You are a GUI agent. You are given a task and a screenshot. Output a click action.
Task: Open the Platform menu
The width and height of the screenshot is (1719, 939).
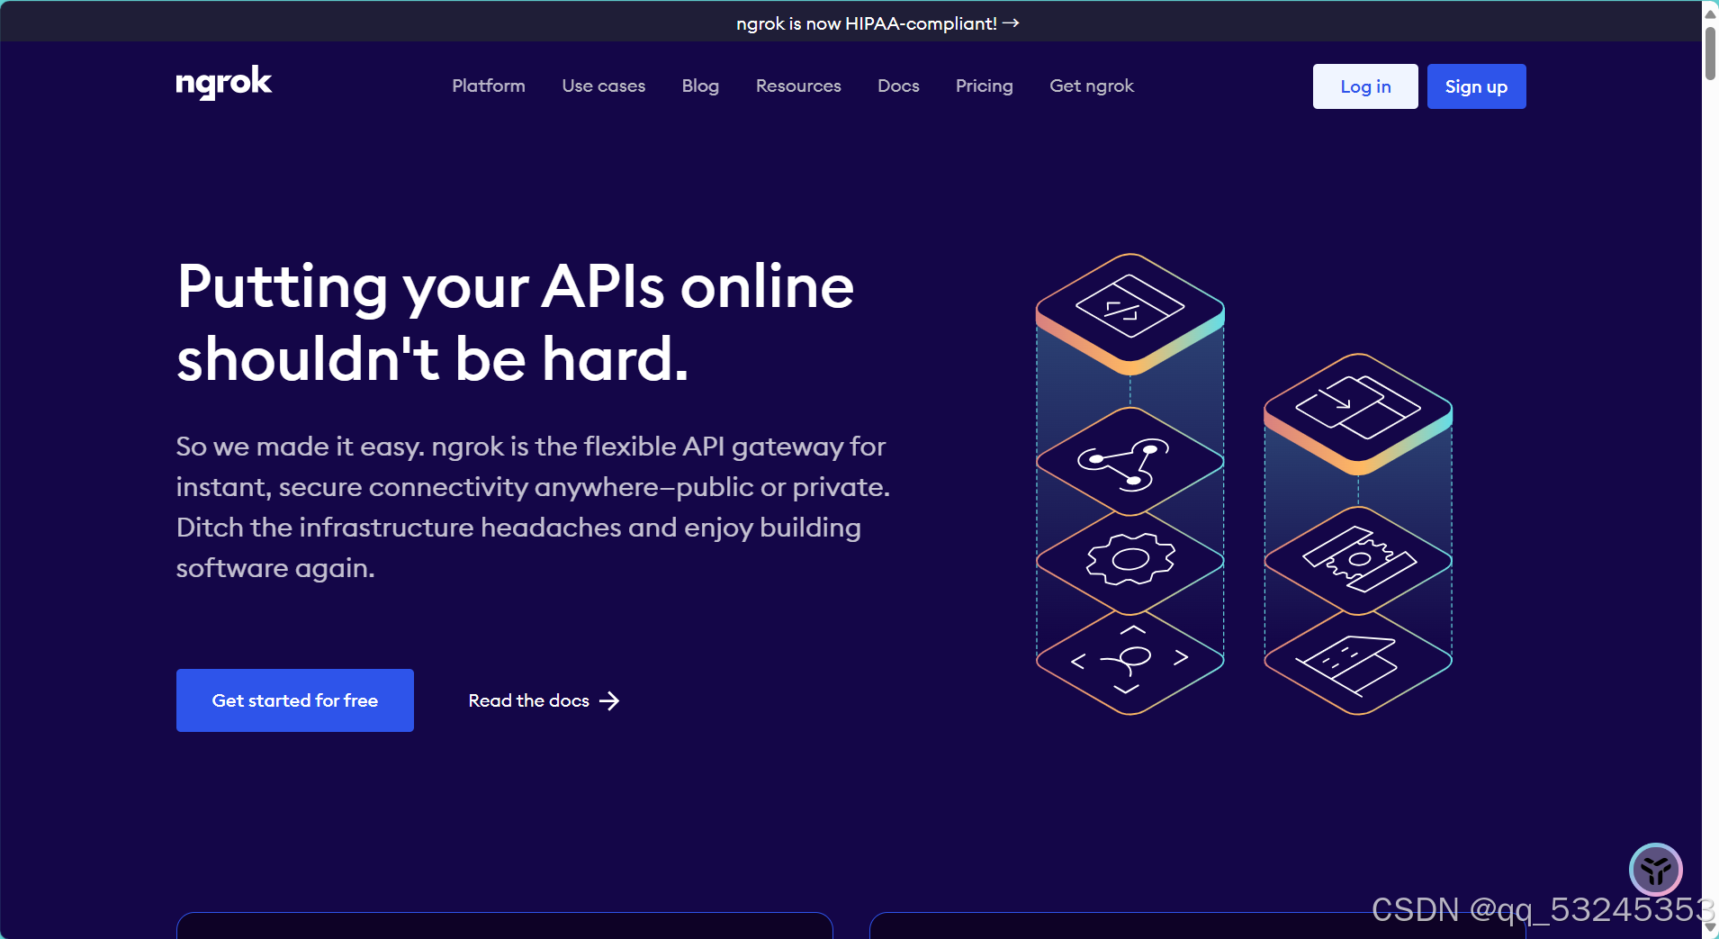(x=489, y=86)
